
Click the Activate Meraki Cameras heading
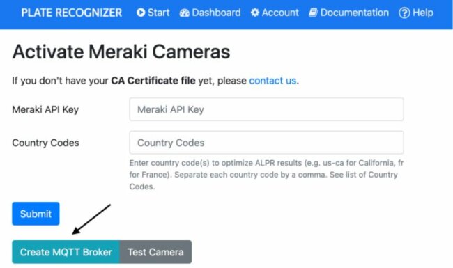[x=121, y=52]
